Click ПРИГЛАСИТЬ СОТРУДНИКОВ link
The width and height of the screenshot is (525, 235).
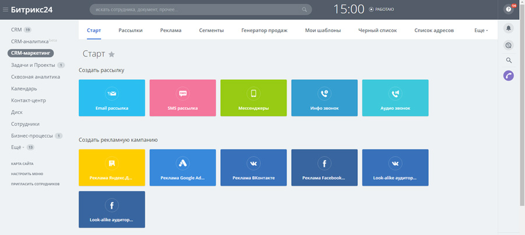pos(35,184)
